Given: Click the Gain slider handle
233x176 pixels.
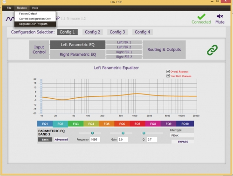Looking at the screenshot, I should click(x=123, y=133).
